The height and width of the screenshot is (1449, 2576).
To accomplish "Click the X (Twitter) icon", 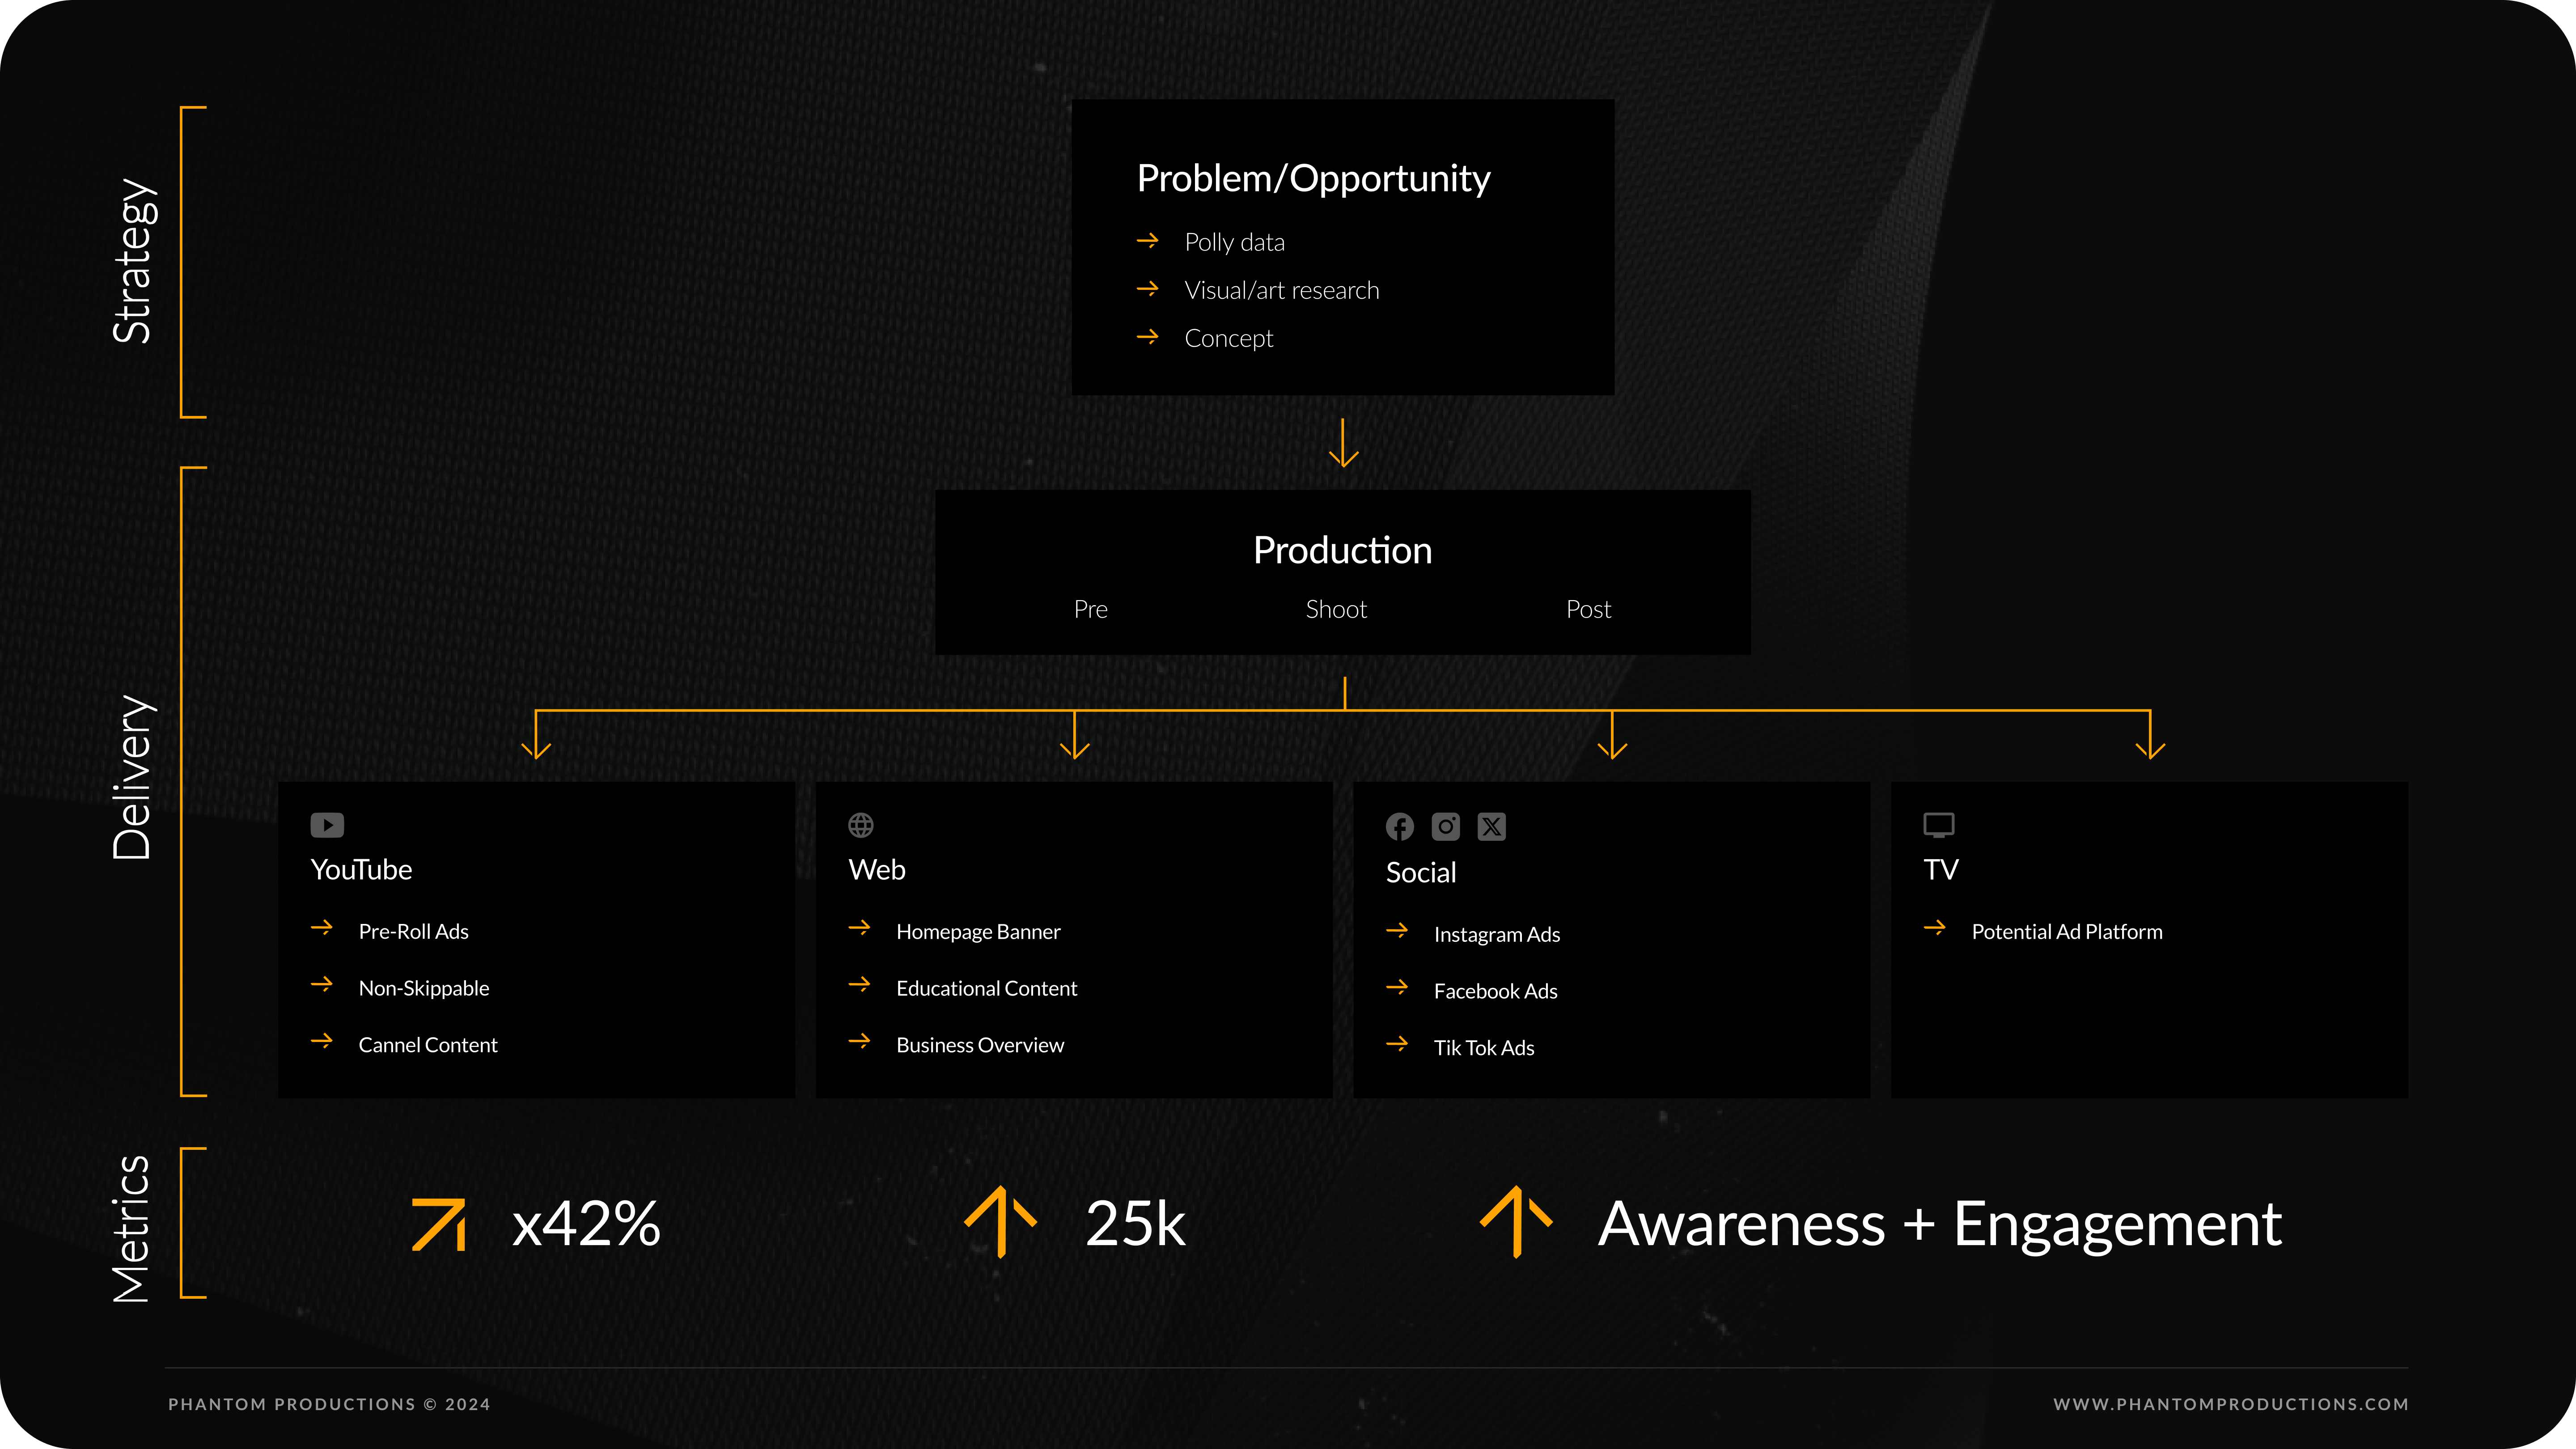I will 1492,827.
